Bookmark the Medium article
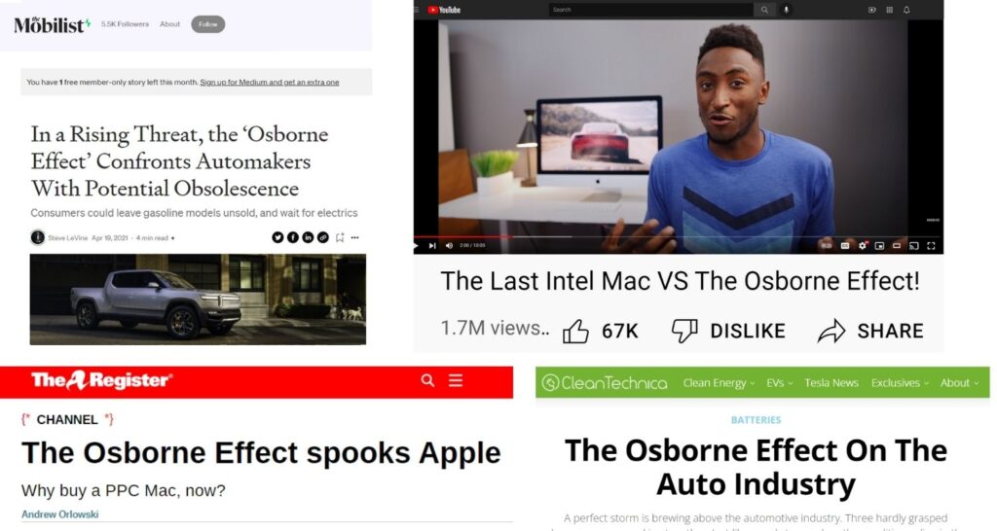 point(340,237)
